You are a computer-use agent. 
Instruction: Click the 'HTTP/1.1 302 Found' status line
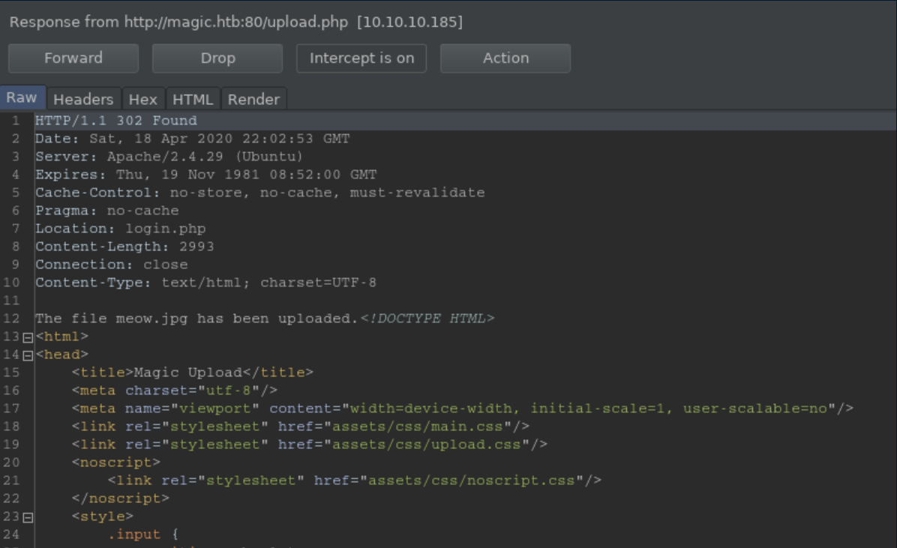click(116, 121)
